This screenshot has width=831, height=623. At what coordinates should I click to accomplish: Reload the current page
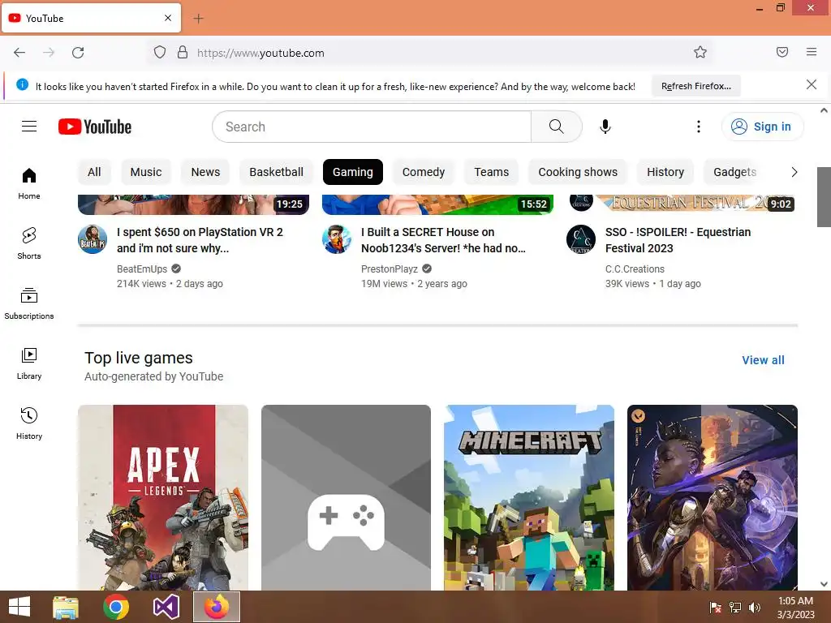(x=78, y=53)
